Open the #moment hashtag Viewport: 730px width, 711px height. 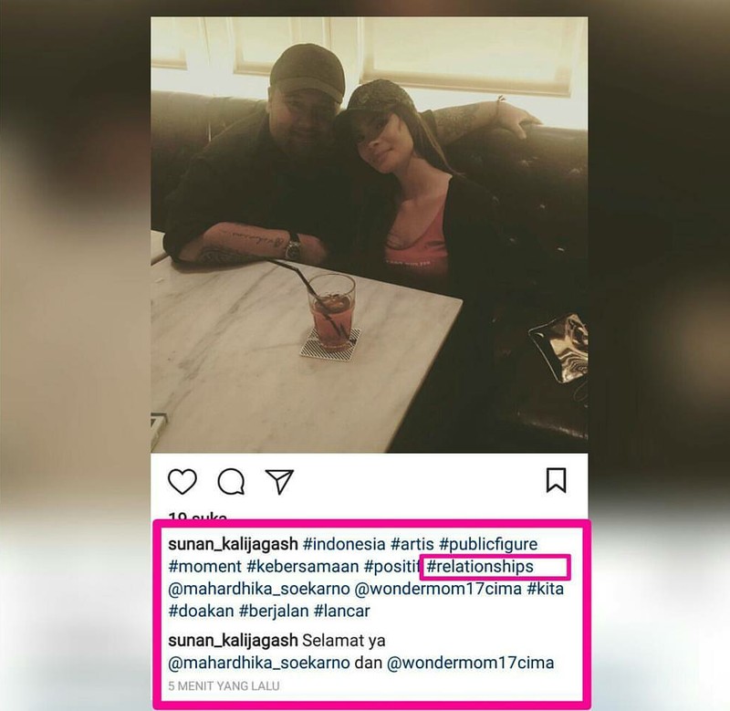coord(204,567)
